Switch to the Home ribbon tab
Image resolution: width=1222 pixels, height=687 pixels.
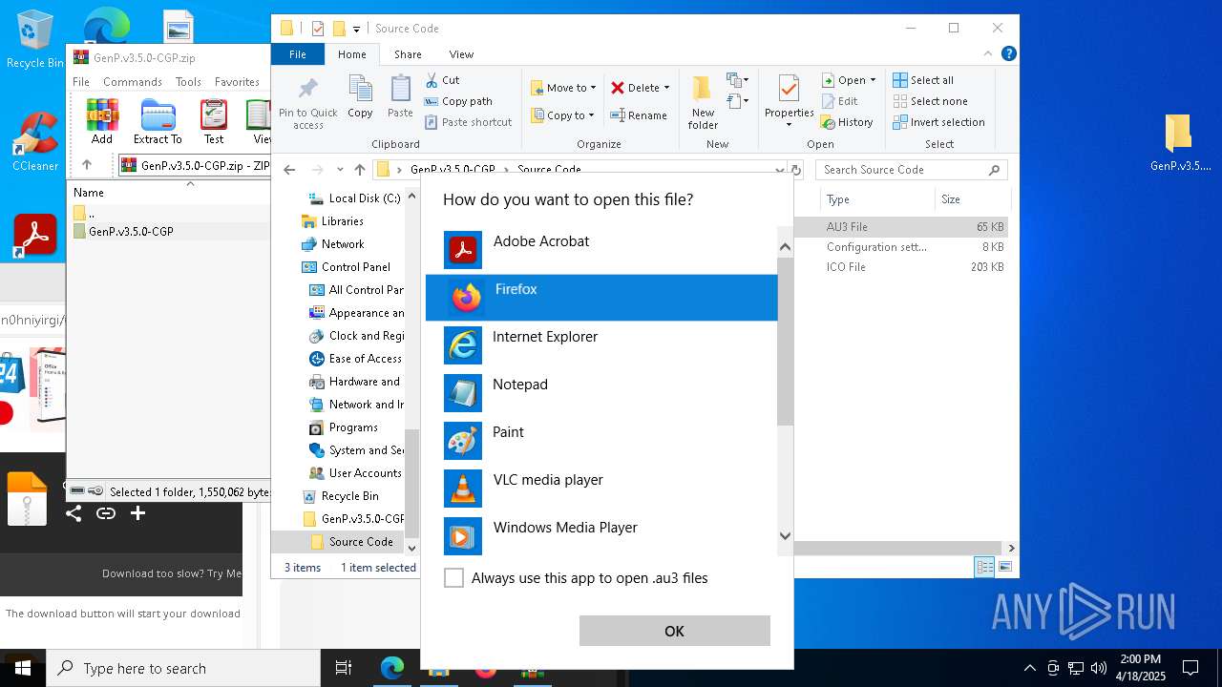pyautogui.click(x=351, y=54)
